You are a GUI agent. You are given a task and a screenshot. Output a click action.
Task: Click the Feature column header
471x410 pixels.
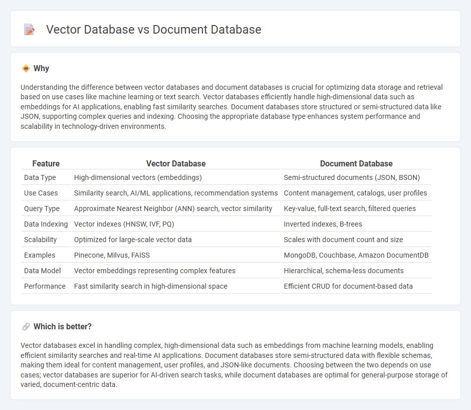tap(46, 163)
